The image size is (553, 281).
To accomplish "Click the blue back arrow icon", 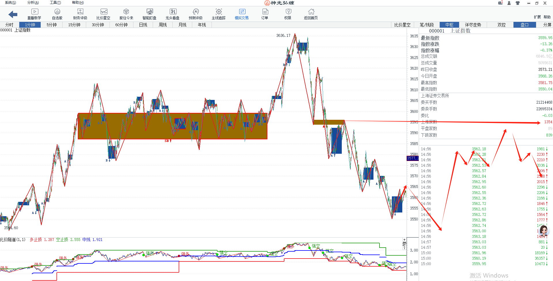I will click(x=13, y=14).
